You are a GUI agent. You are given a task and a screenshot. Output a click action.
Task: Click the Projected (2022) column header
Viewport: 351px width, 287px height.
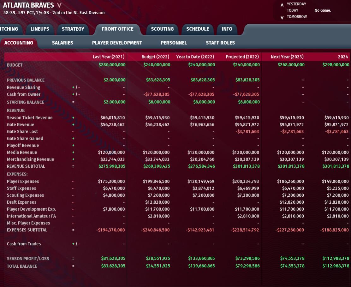tap(242, 57)
